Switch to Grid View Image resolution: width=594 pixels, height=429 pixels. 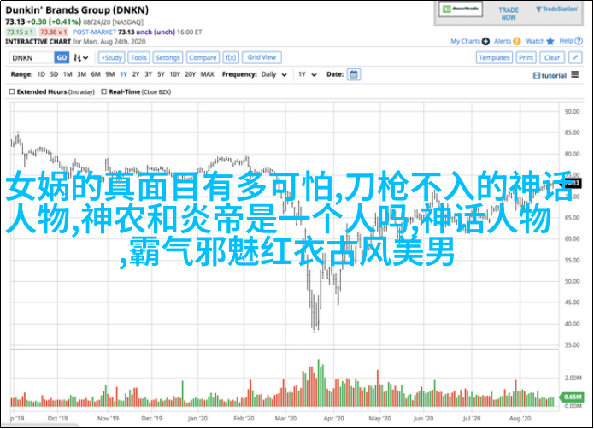click(262, 57)
